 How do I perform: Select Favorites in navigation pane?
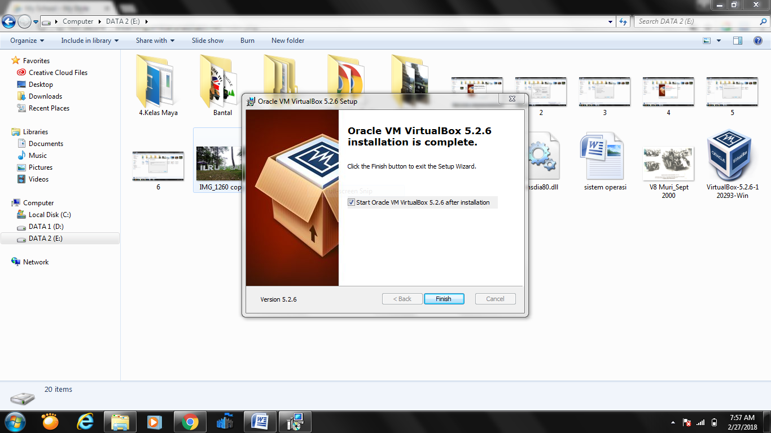36,61
